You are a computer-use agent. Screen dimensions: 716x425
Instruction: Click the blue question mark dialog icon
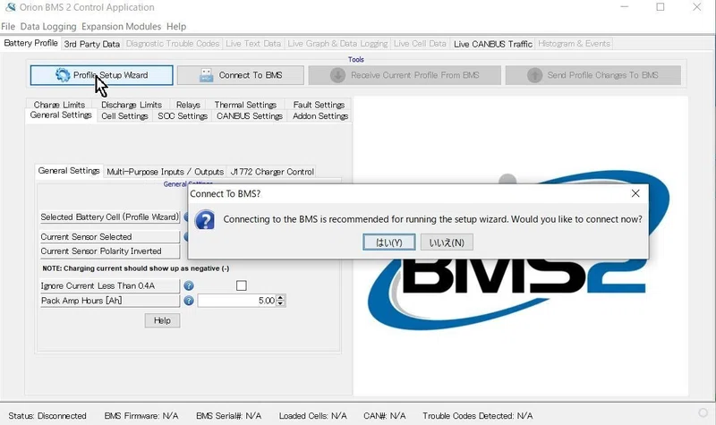coord(205,220)
